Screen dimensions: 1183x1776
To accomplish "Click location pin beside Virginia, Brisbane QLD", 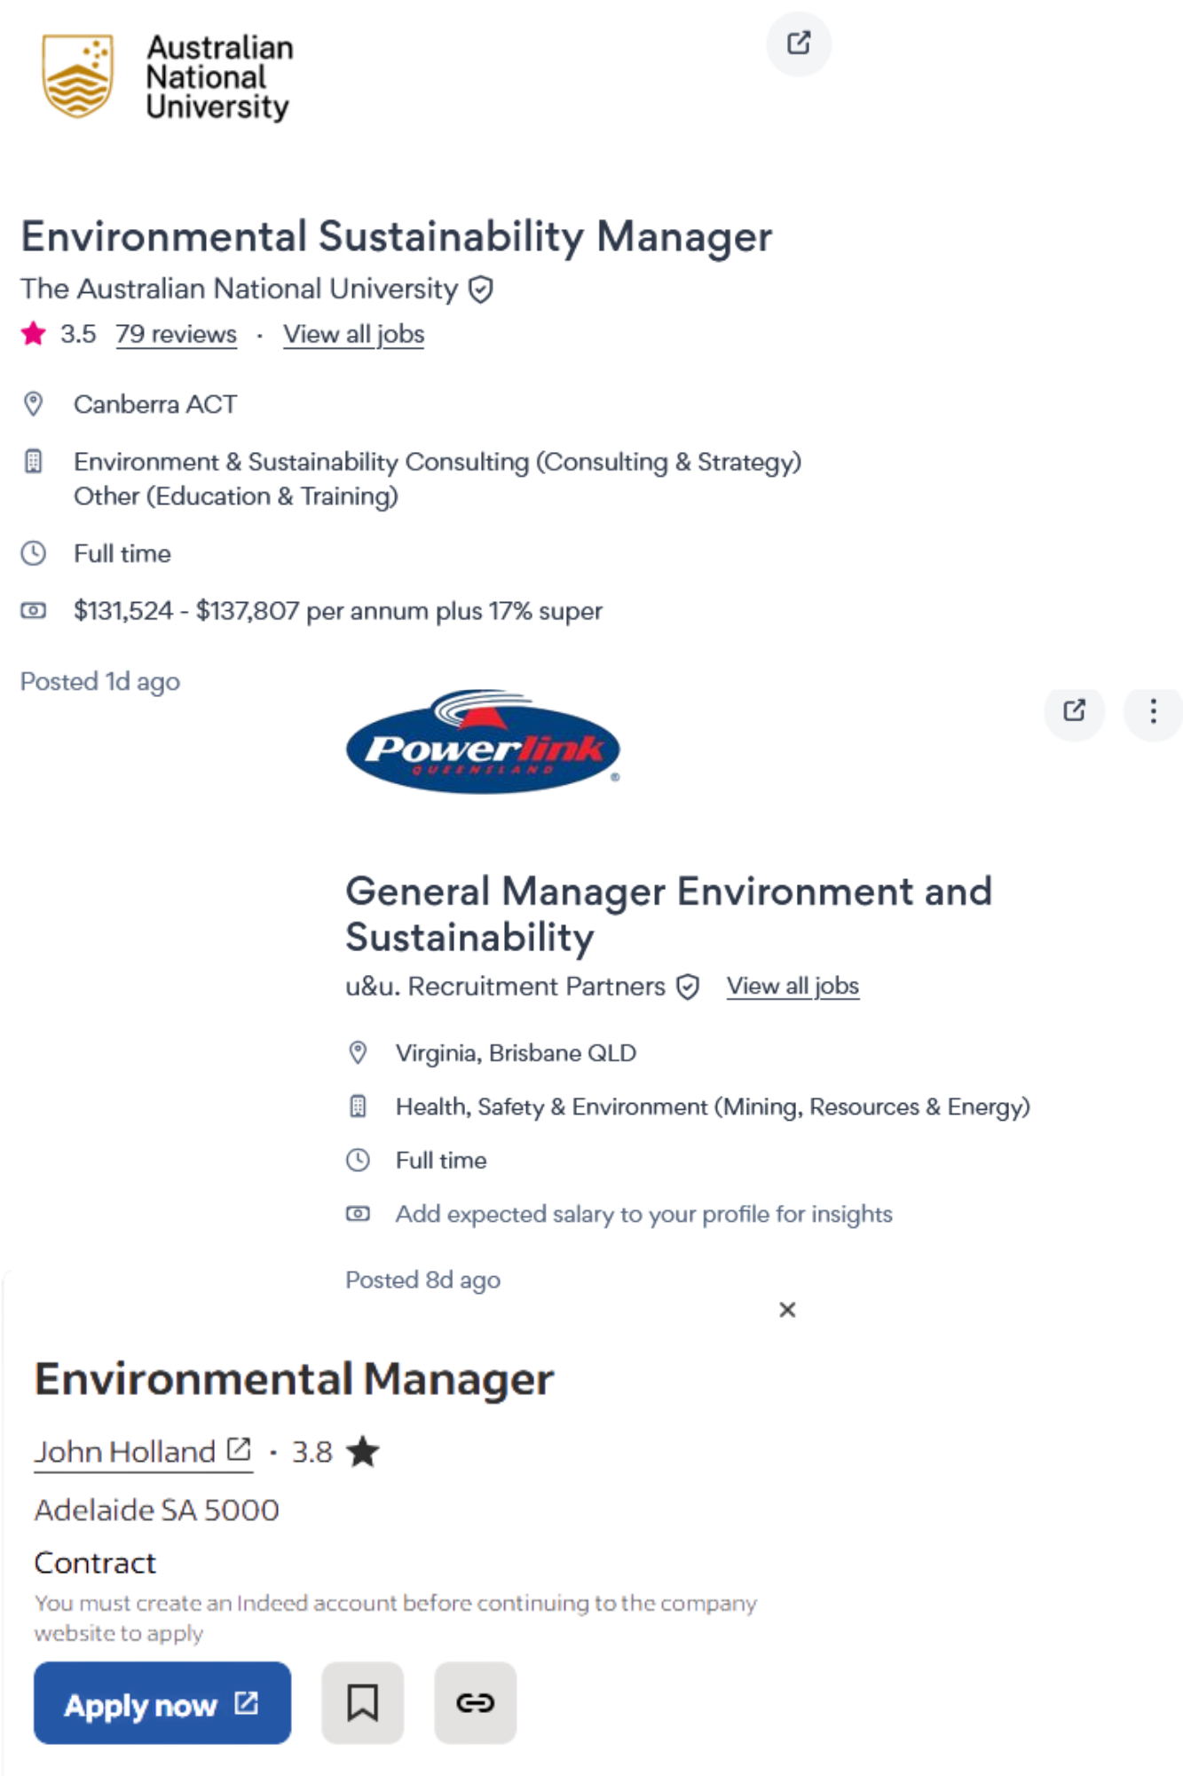I will pyautogui.click(x=358, y=1053).
